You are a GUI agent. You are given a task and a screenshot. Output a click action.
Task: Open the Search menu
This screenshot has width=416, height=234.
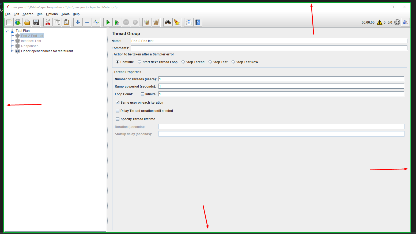(28, 14)
